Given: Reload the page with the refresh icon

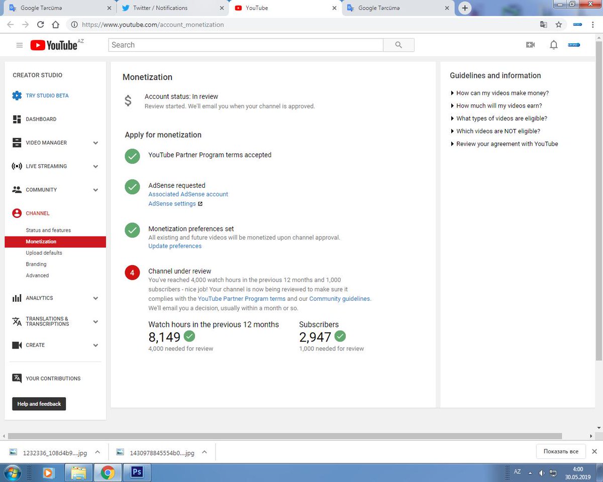Looking at the screenshot, I should [40, 24].
